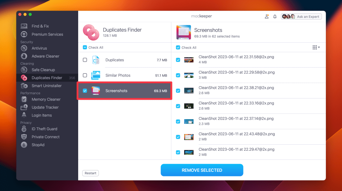Open StopAd section
Image resolution: width=342 pixels, height=191 pixels.
(38, 145)
